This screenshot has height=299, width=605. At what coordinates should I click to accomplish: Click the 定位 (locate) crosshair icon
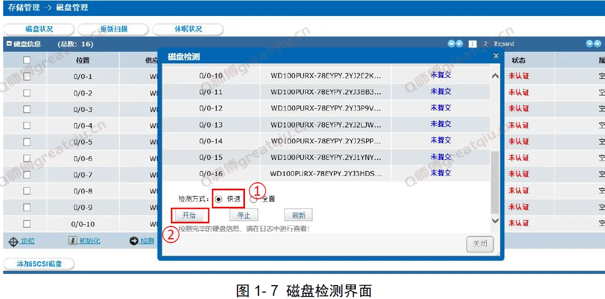coord(14,241)
